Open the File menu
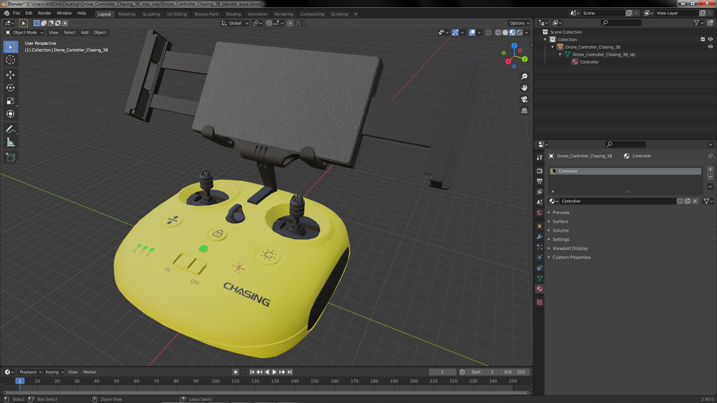The height and width of the screenshot is (403, 717). [x=16, y=13]
